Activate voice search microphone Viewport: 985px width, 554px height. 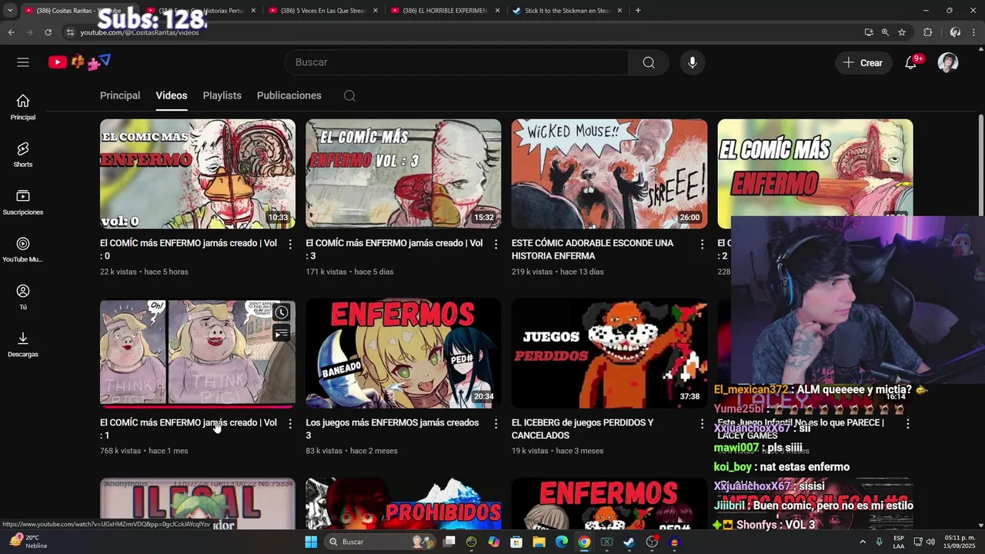[693, 62]
